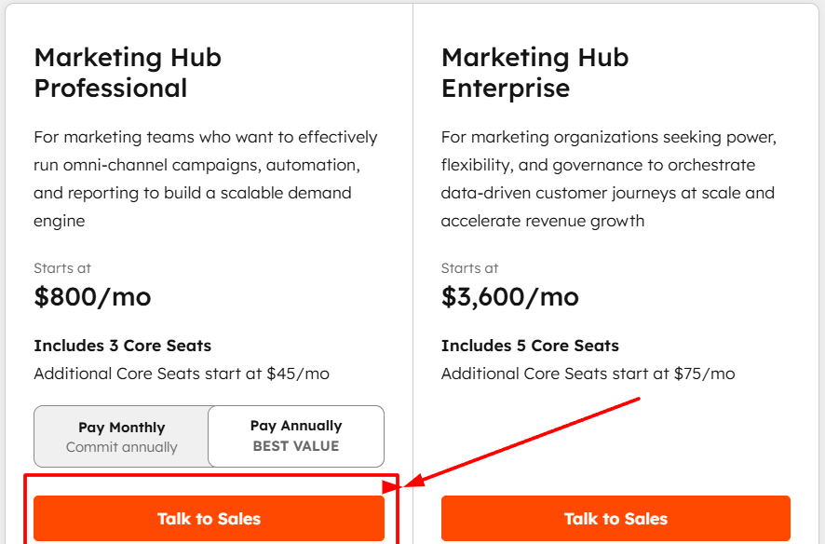The width and height of the screenshot is (825, 544).
Task: Click Talk to Sales for Enterprise plan
Action: coord(615,519)
